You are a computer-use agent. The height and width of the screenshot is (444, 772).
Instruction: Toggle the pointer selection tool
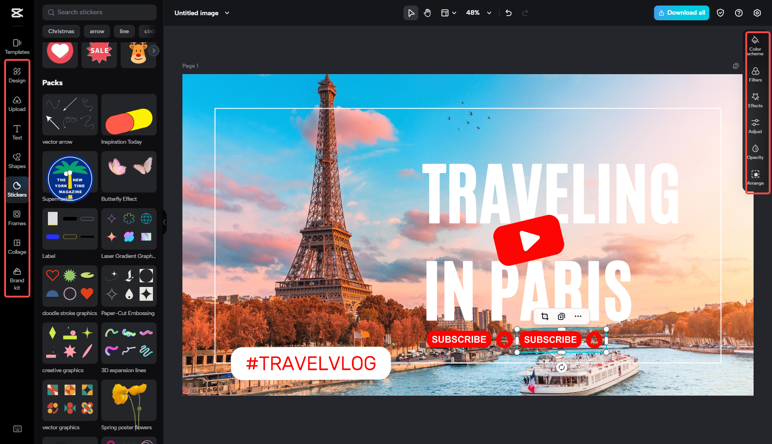click(x=410, y=13)
